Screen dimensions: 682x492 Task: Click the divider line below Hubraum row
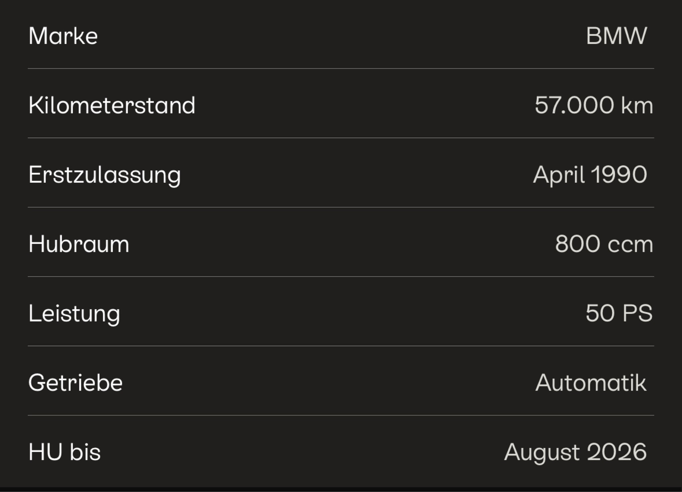click(341, 276)
